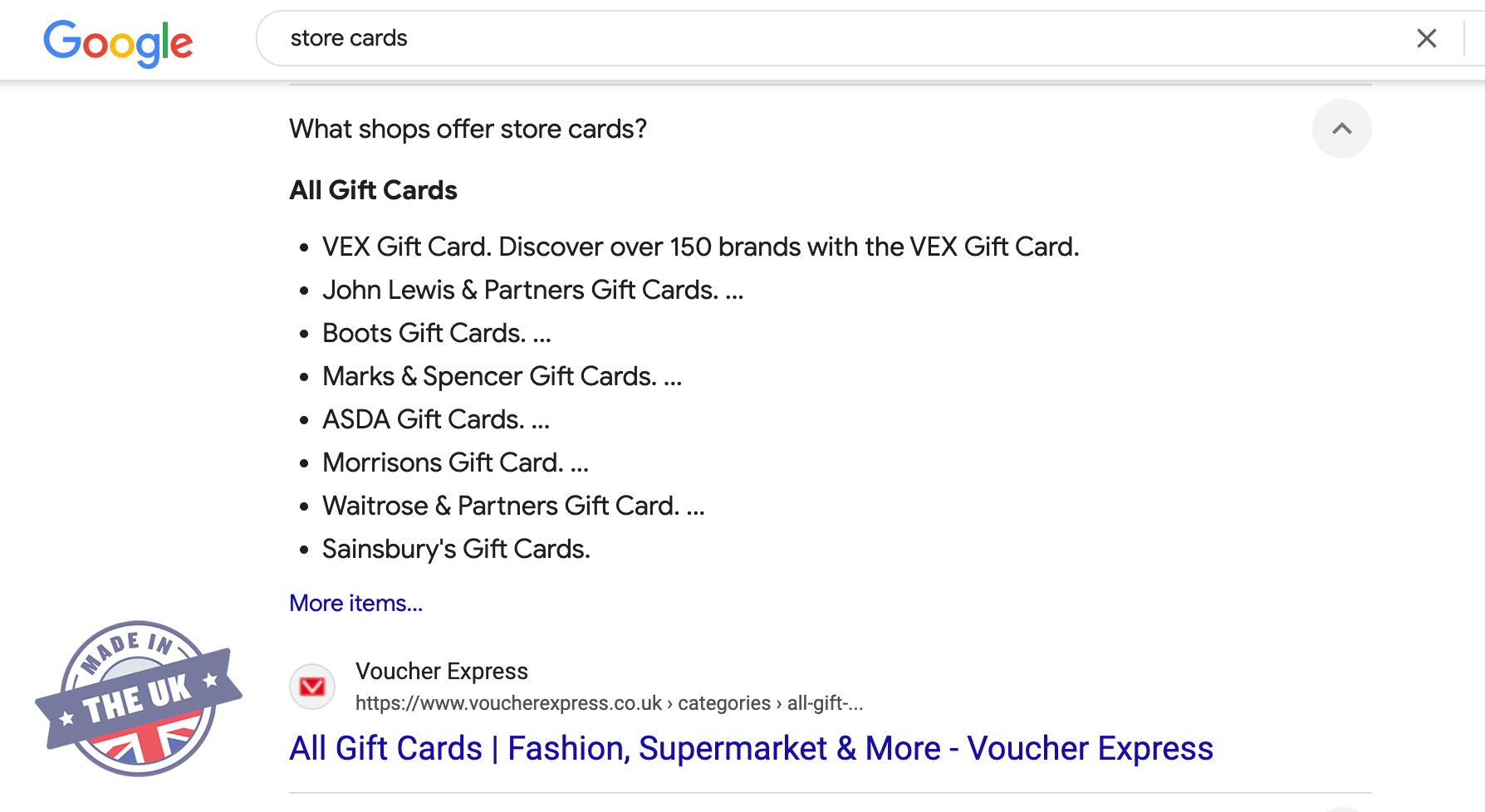
Task: Click the Voucher Express favicon
Action: [x=312, y=687]
